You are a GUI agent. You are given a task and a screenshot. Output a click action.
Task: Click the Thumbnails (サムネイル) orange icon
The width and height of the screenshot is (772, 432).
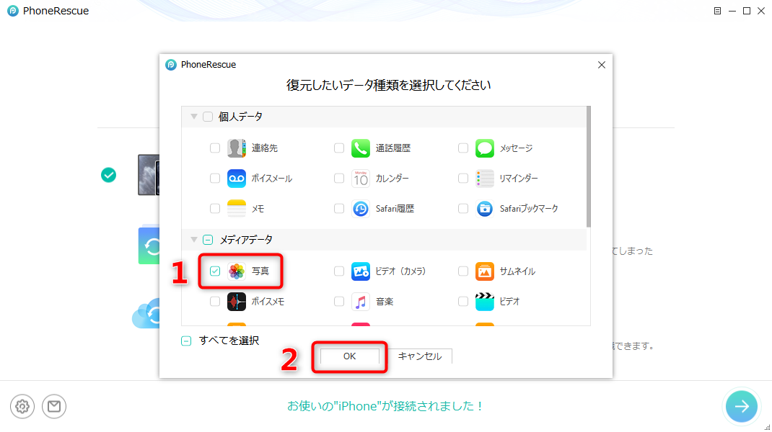point(484,271)
